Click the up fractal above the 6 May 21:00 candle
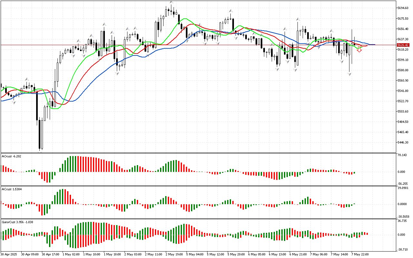Viewport: 413px width, 258px height. point(298,19)
